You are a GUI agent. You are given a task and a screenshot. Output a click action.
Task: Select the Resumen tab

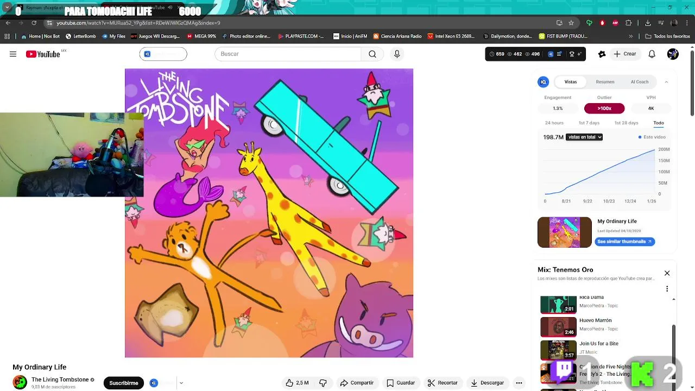click(x=605, y=82)
